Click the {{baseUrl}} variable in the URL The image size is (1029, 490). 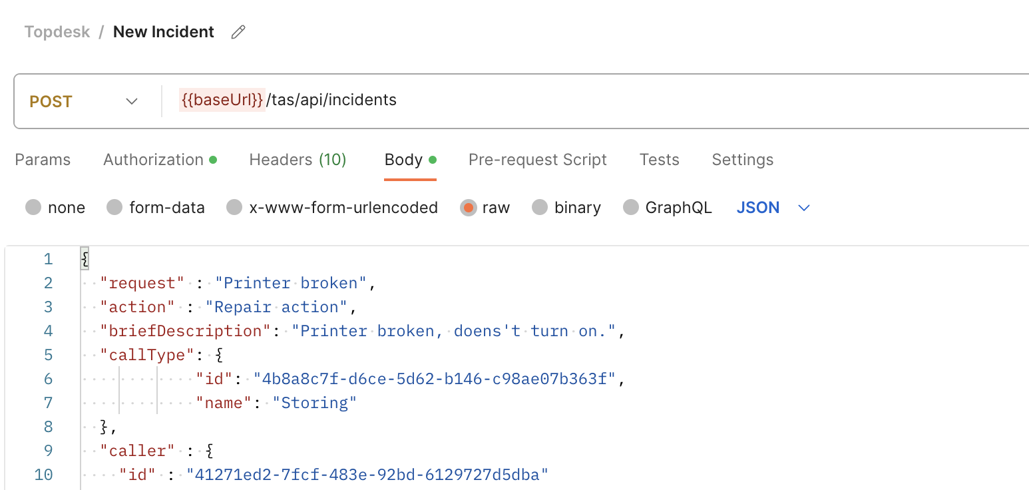coord(222,99)
